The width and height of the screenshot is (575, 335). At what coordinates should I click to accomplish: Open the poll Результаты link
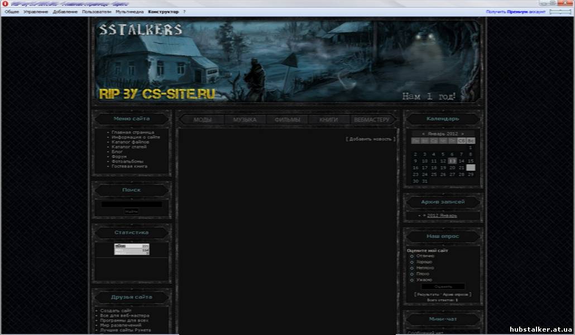428,295
